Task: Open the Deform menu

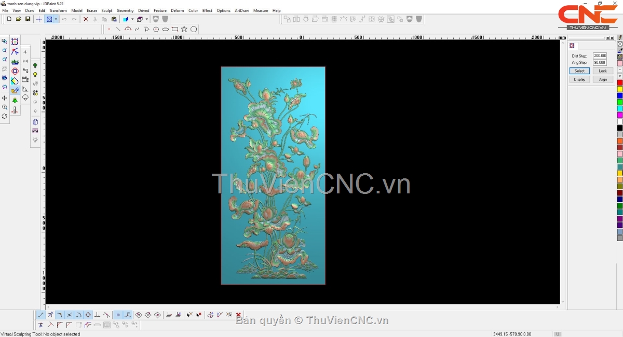Action: click(x=178, y=10)
